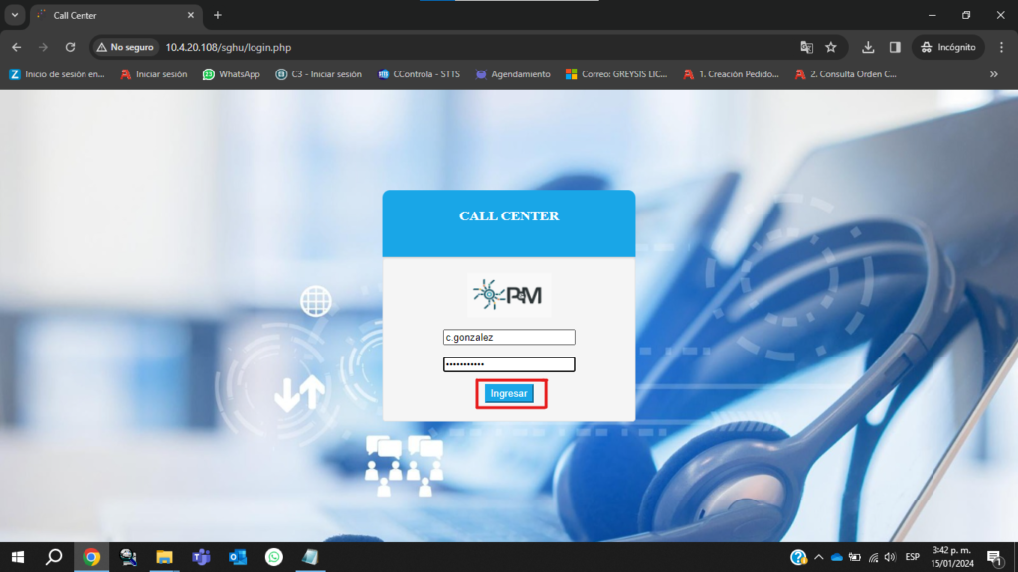Viewport: 1018px width, 572px height.
Task: Bookmark this page with the star icon
Action: [831, 47]
